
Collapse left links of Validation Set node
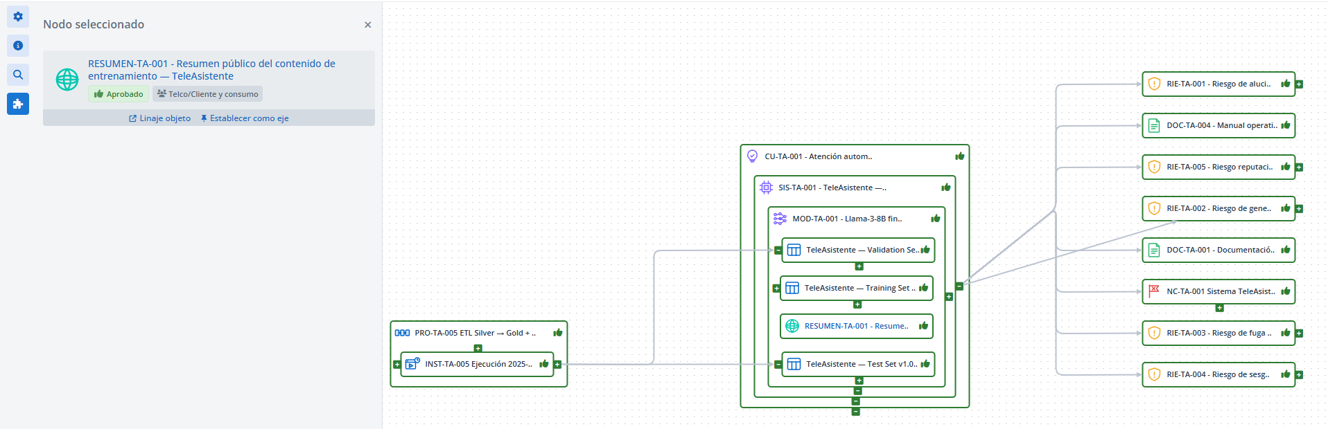tap(778, 250)
